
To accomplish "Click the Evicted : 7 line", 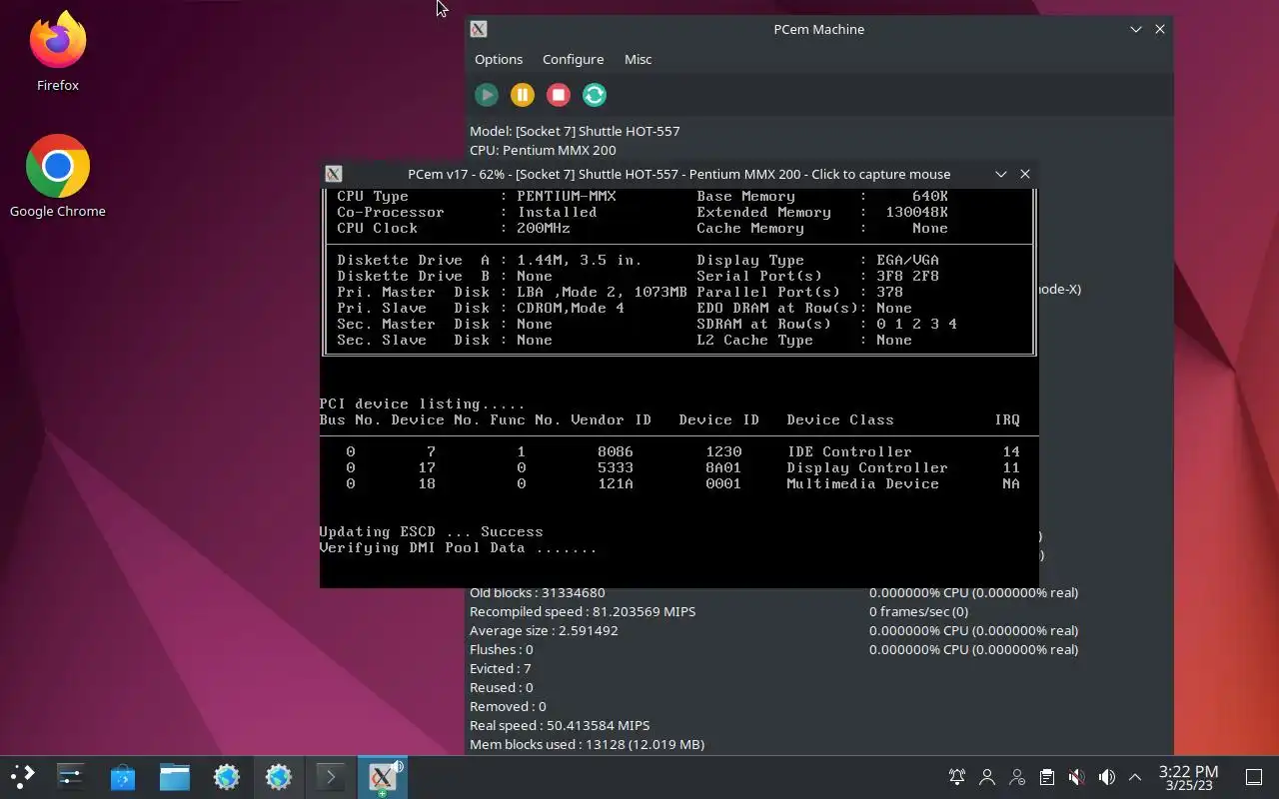I will click(x=501, y=668).
